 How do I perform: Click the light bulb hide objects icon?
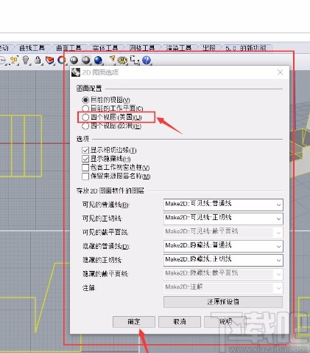click(26, 60)
